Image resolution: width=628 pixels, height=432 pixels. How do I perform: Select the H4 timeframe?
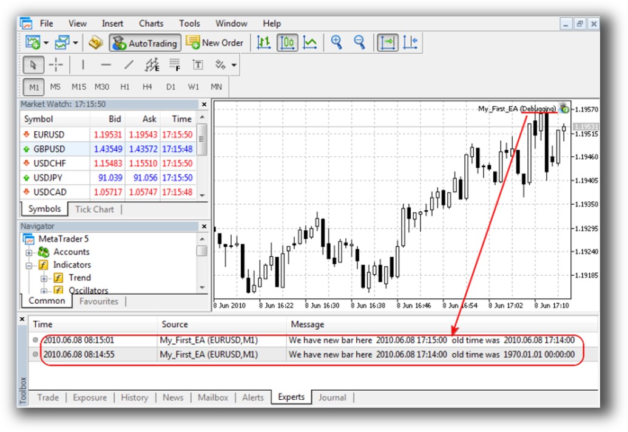click(x=147, y=87)
